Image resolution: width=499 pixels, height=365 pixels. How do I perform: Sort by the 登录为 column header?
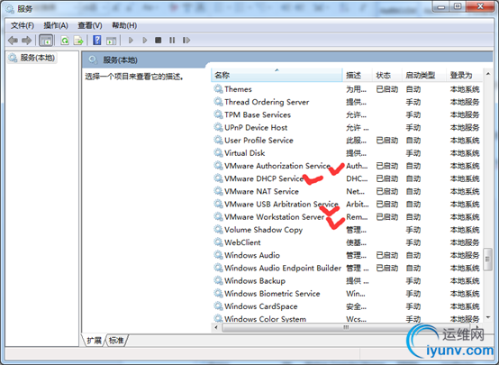(464, 76)
